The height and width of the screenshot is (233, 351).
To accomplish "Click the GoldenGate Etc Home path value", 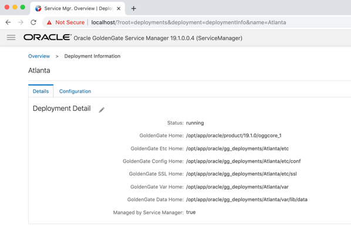I will pos(237,148).
